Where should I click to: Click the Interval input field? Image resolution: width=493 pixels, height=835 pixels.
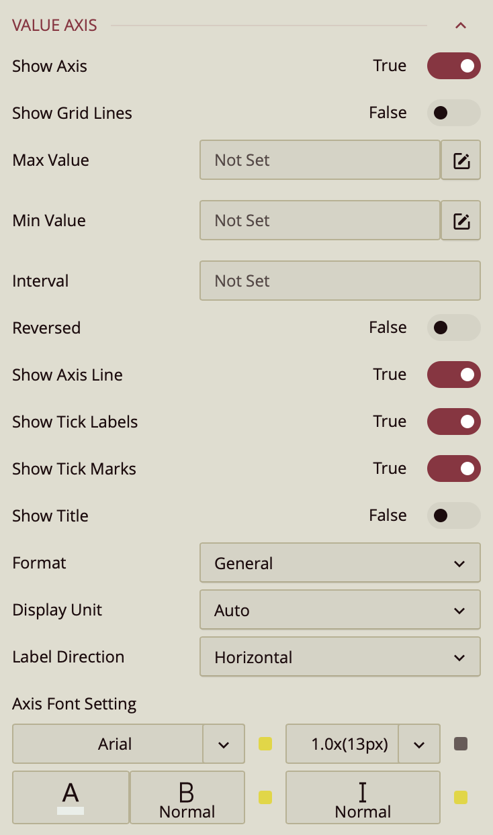coord(340,281)
